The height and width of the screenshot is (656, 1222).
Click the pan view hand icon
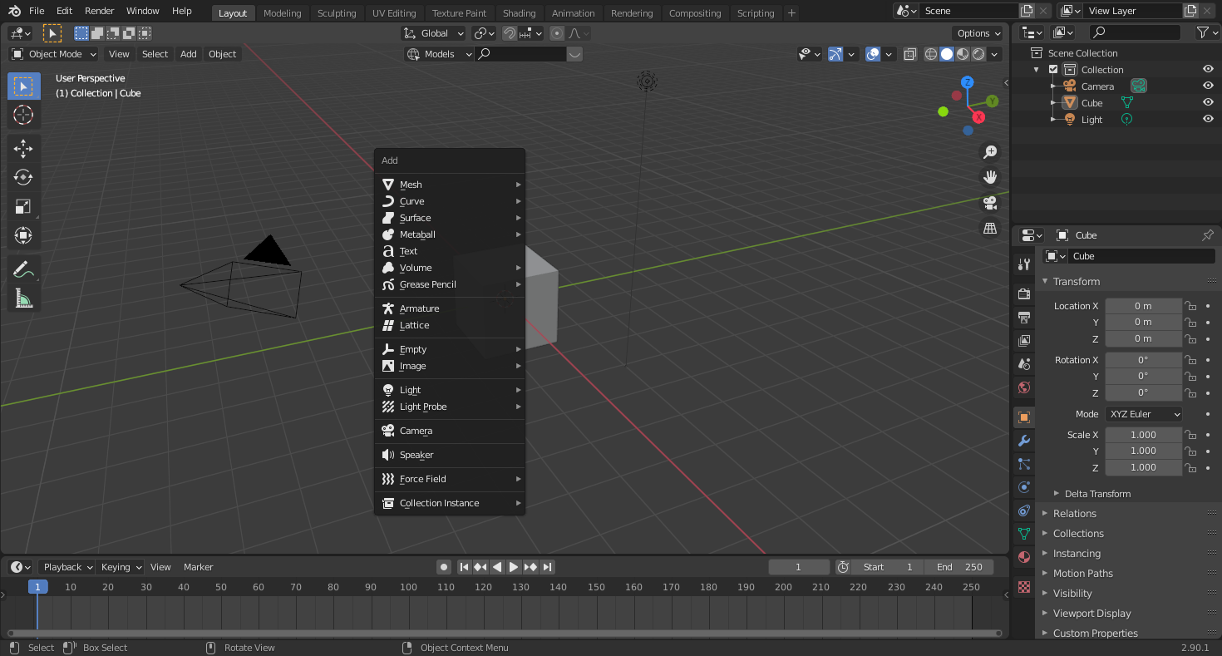click(990, 176)
